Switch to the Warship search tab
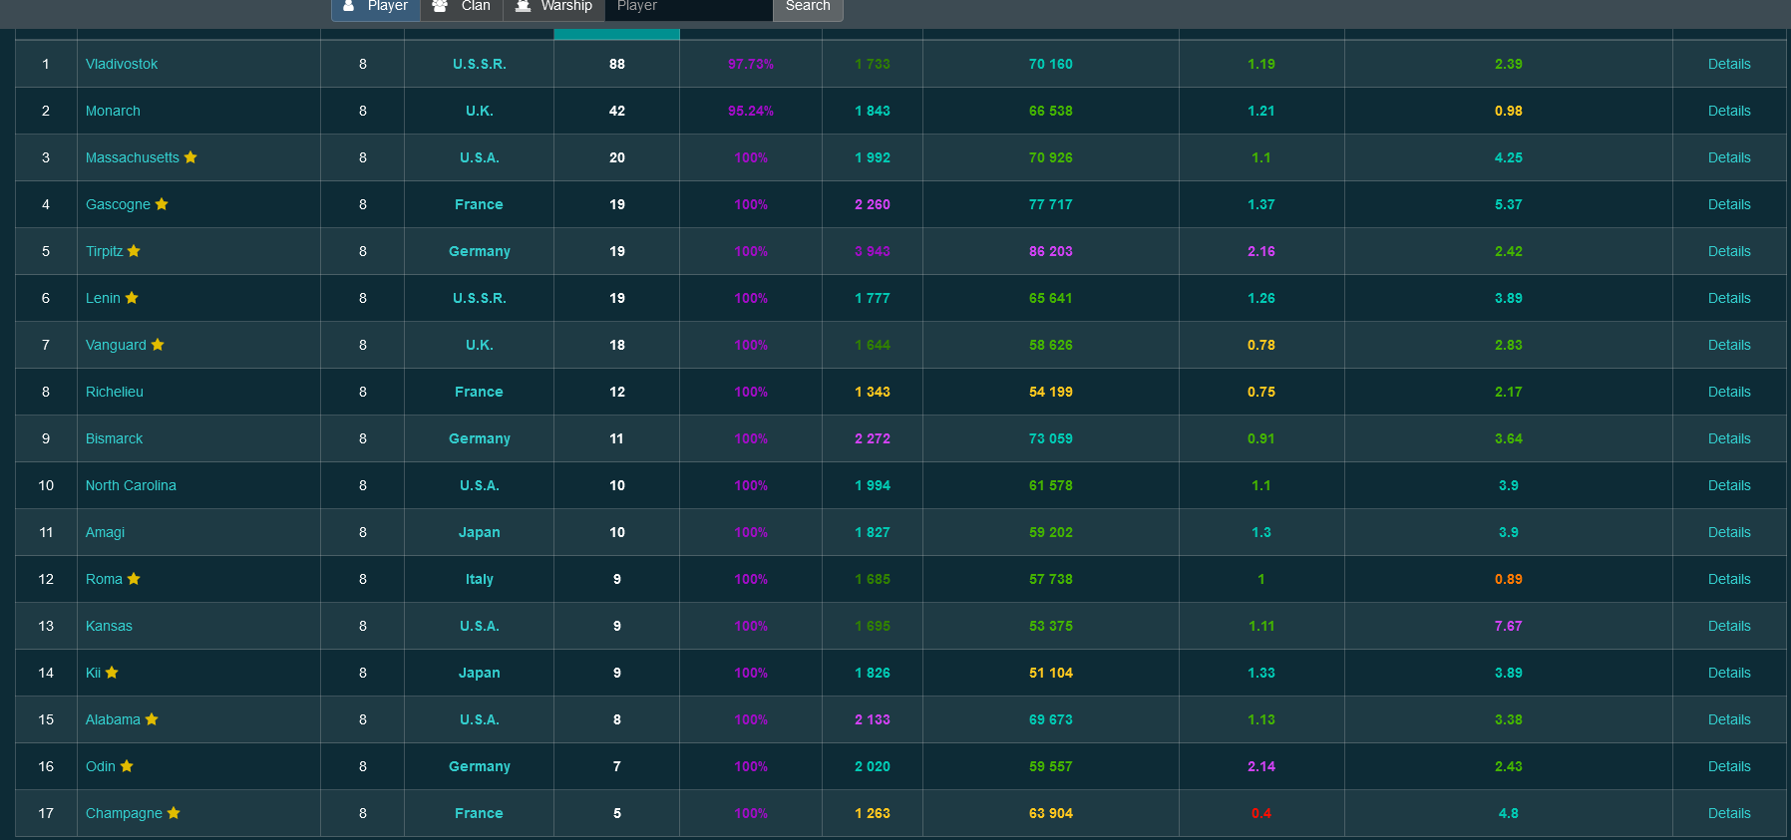1791x840 pixels. (553, 7)
